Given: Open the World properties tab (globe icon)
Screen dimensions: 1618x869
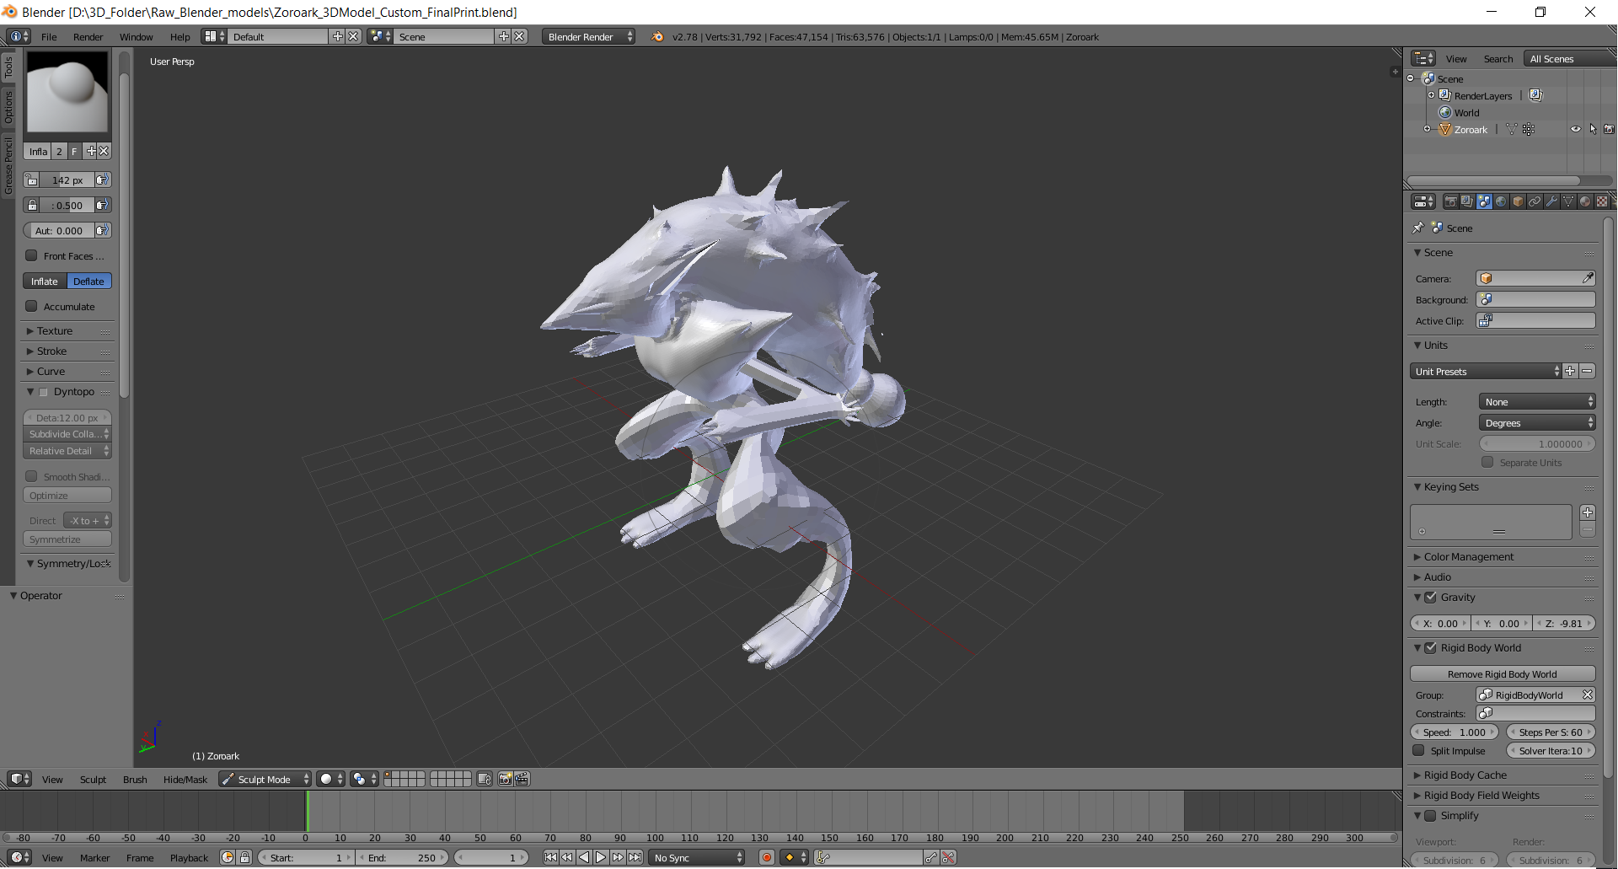Looking at the screenshot, I should coord(1501,201).
